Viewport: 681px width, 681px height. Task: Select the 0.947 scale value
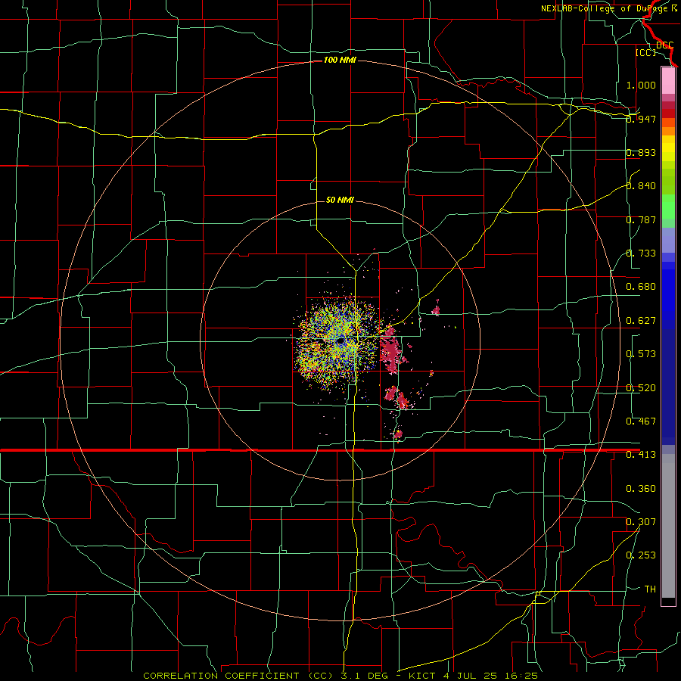(641, 119)
